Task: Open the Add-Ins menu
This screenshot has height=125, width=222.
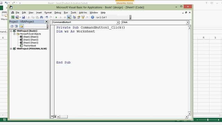Action: 83,12
